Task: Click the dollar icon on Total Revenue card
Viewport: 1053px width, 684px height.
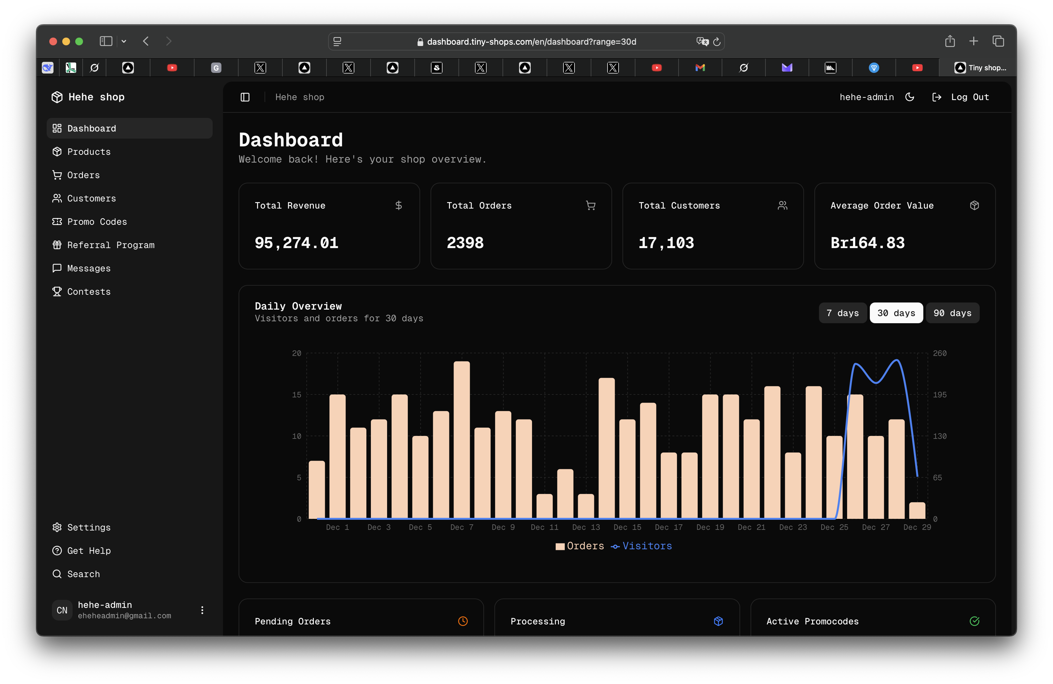Action: click(399, 205)
